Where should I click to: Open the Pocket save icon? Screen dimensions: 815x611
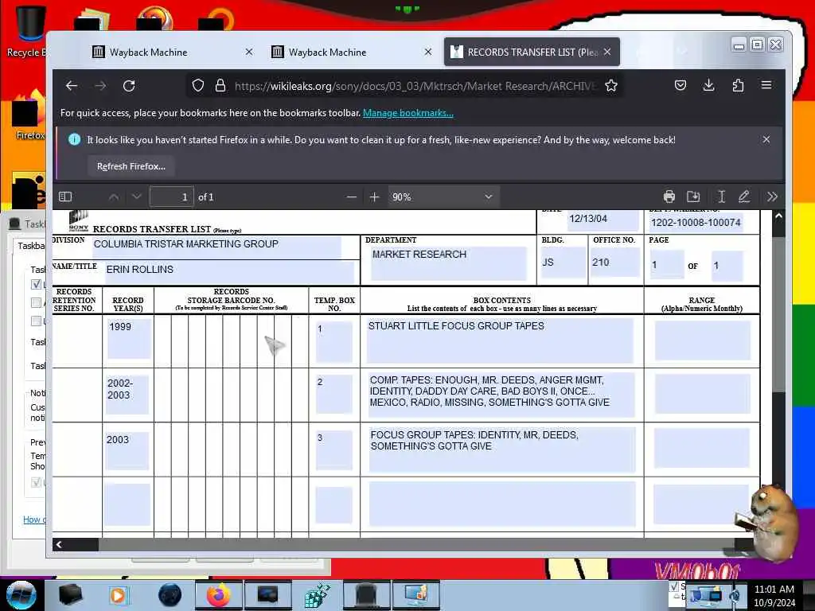click(680, 85)
